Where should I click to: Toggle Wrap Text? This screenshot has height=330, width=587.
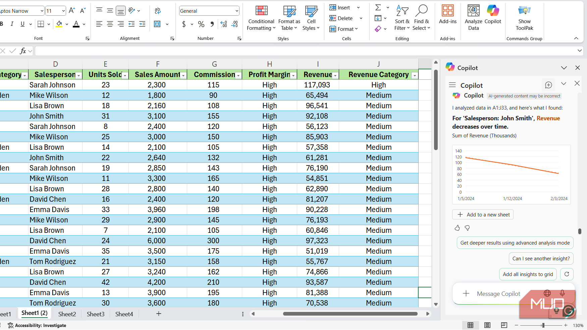click(158, 11)
